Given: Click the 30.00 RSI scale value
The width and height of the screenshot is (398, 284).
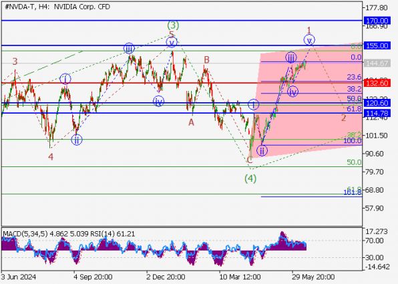Looking at the screenshot, I should [375, 257].
